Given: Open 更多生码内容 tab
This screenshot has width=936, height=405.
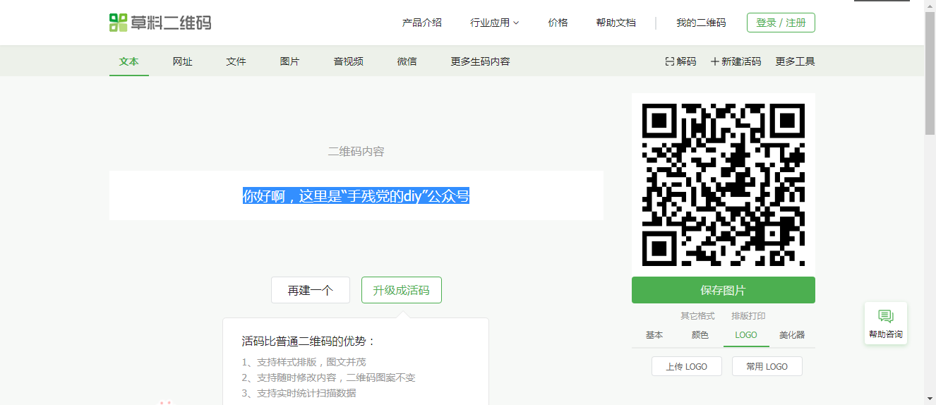Looking at the screenshot, I should pos(480,61).
